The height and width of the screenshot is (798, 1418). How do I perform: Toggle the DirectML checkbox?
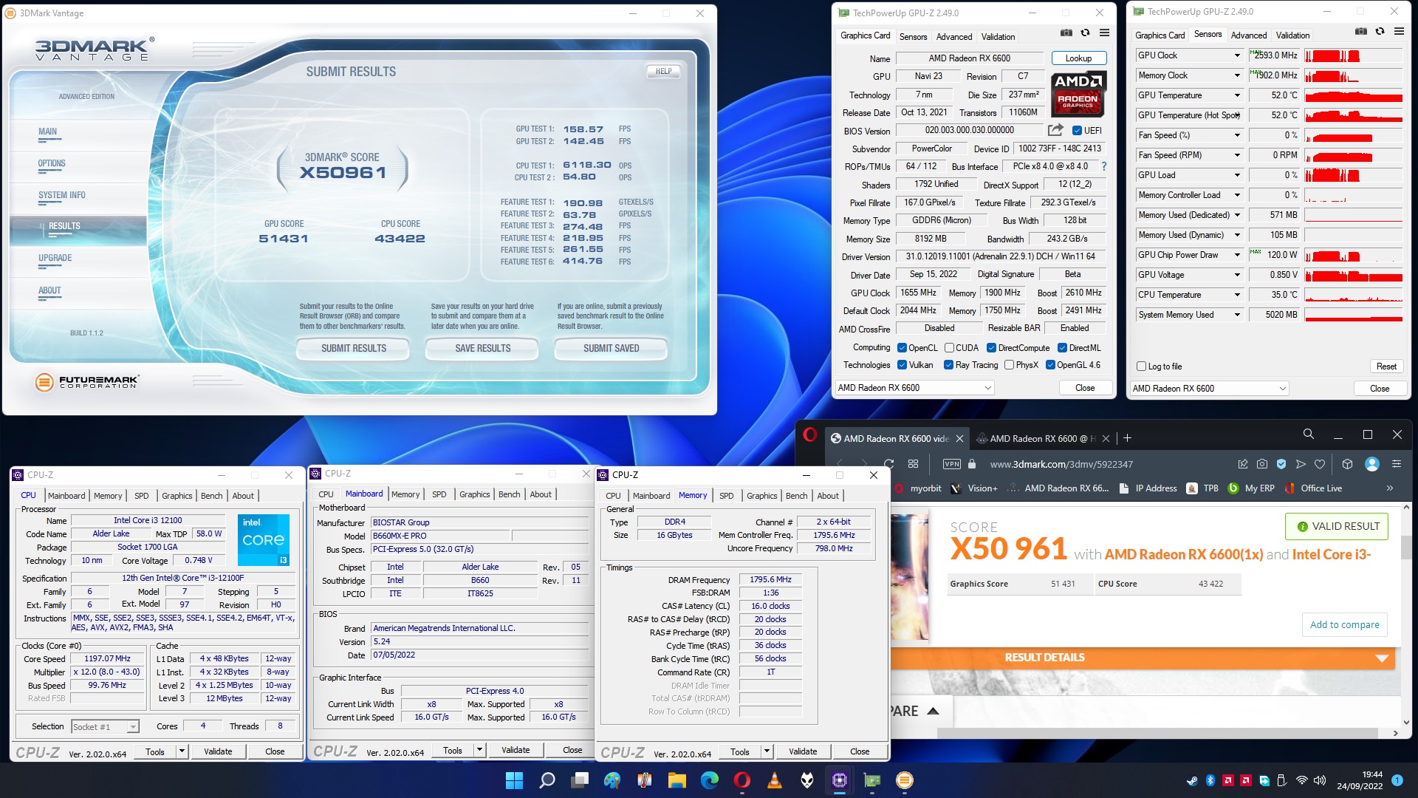(x=1062, y=348)
